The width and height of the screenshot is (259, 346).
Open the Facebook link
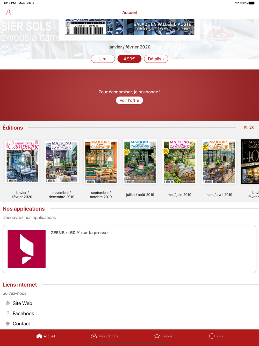click(23, 314)
